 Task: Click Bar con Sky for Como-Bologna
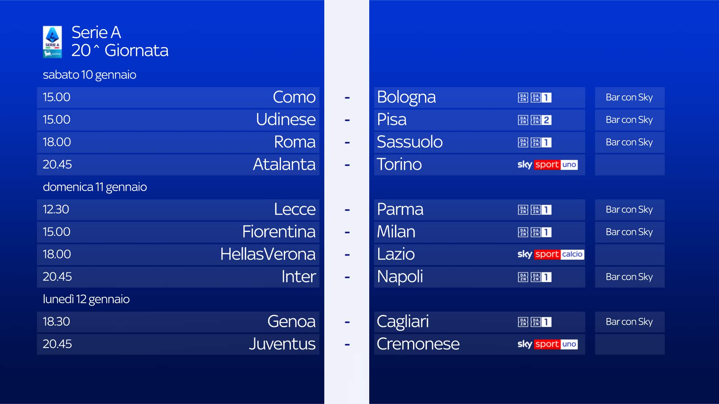click(x=629, y=98)
